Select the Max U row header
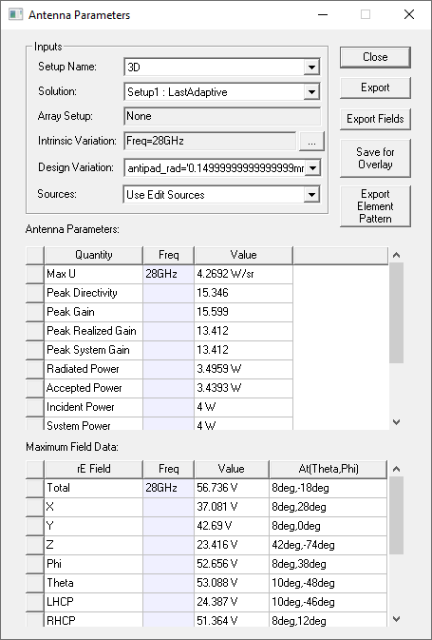This screenshot has width=432, height=640. click(34, 274)
